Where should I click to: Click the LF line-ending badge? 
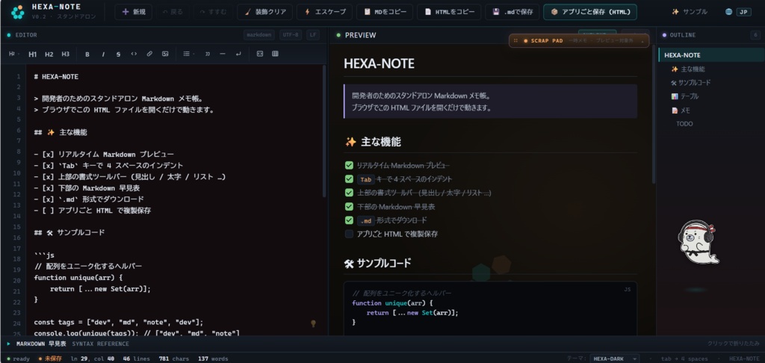tap(312, 35)
